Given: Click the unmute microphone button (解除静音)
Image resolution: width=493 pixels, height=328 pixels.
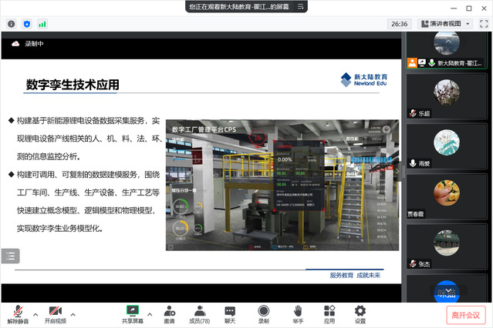Looking at the screenshot, I should (x=16, y=313).
